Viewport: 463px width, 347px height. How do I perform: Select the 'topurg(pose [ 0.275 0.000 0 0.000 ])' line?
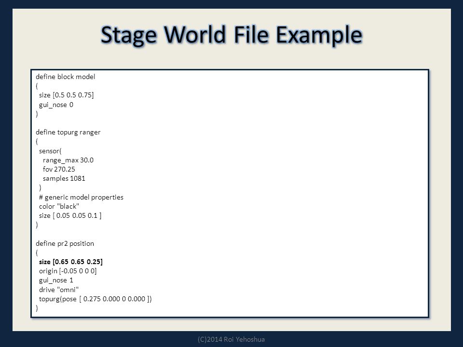click(95, 299)
